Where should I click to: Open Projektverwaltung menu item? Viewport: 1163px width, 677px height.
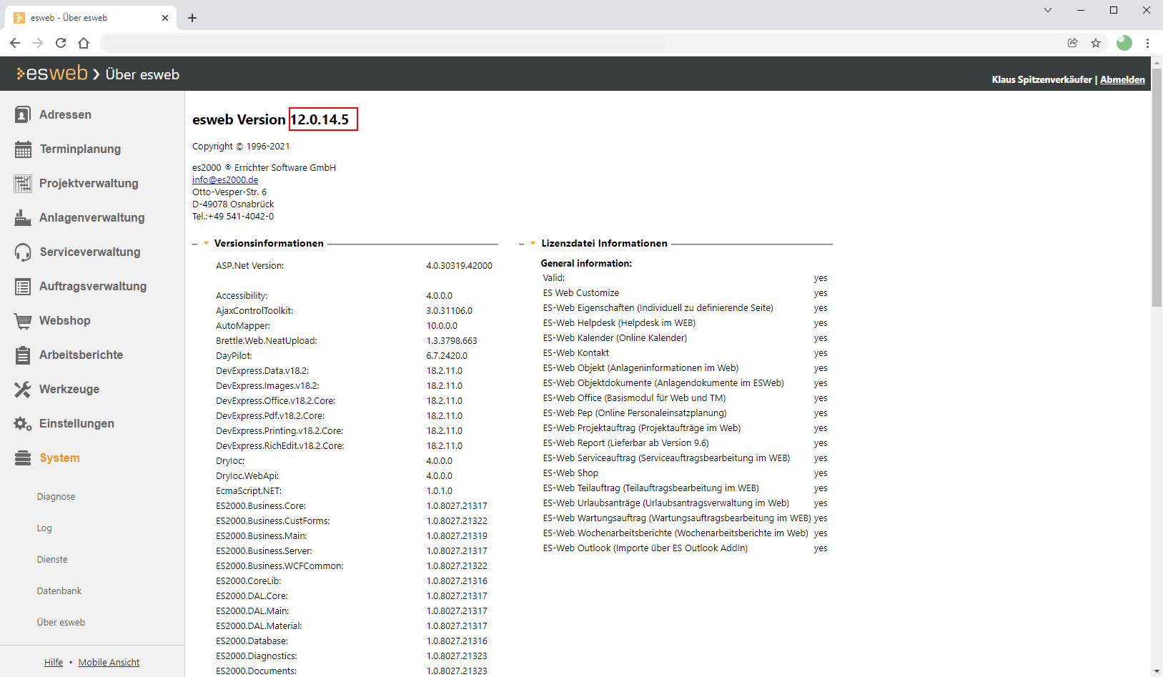(x=89, y=183)
